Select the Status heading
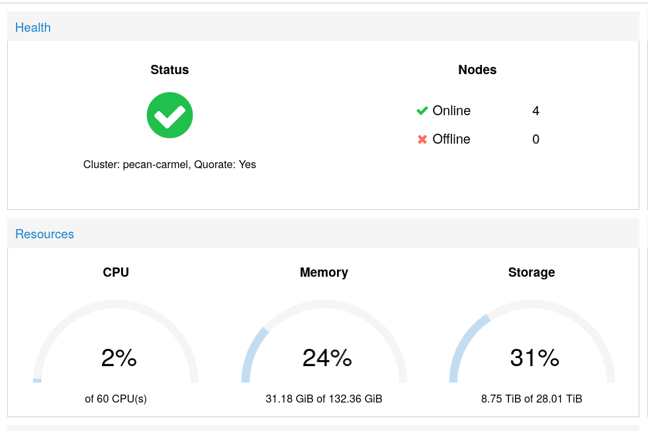The image size is (648, 431). [169, 70]
